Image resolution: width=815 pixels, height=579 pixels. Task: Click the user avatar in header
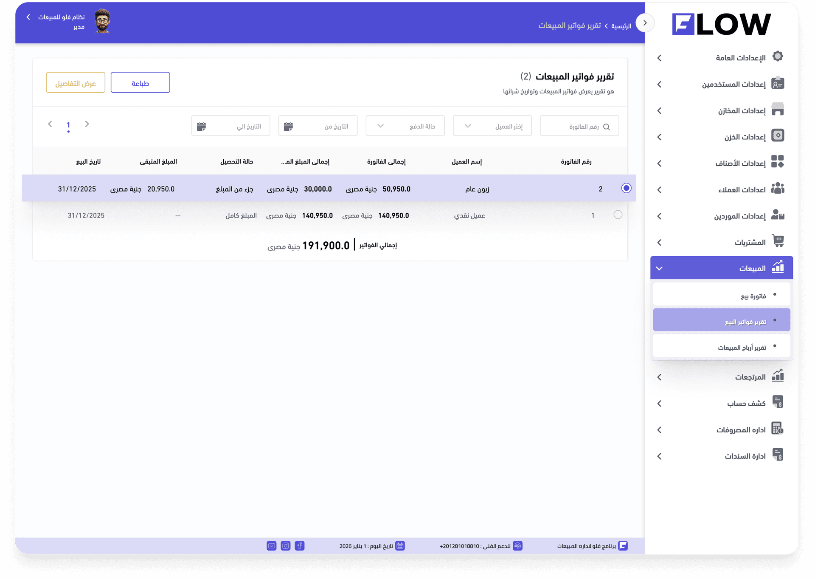tap(102, 21)
